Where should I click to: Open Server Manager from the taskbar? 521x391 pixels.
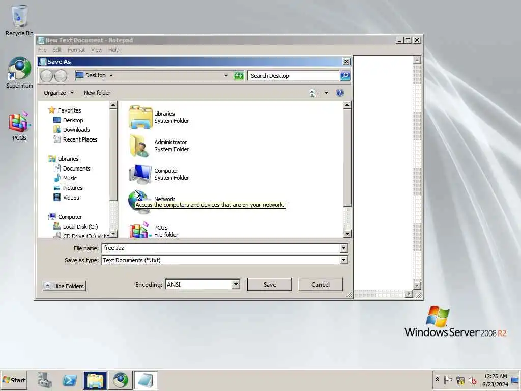45,380
